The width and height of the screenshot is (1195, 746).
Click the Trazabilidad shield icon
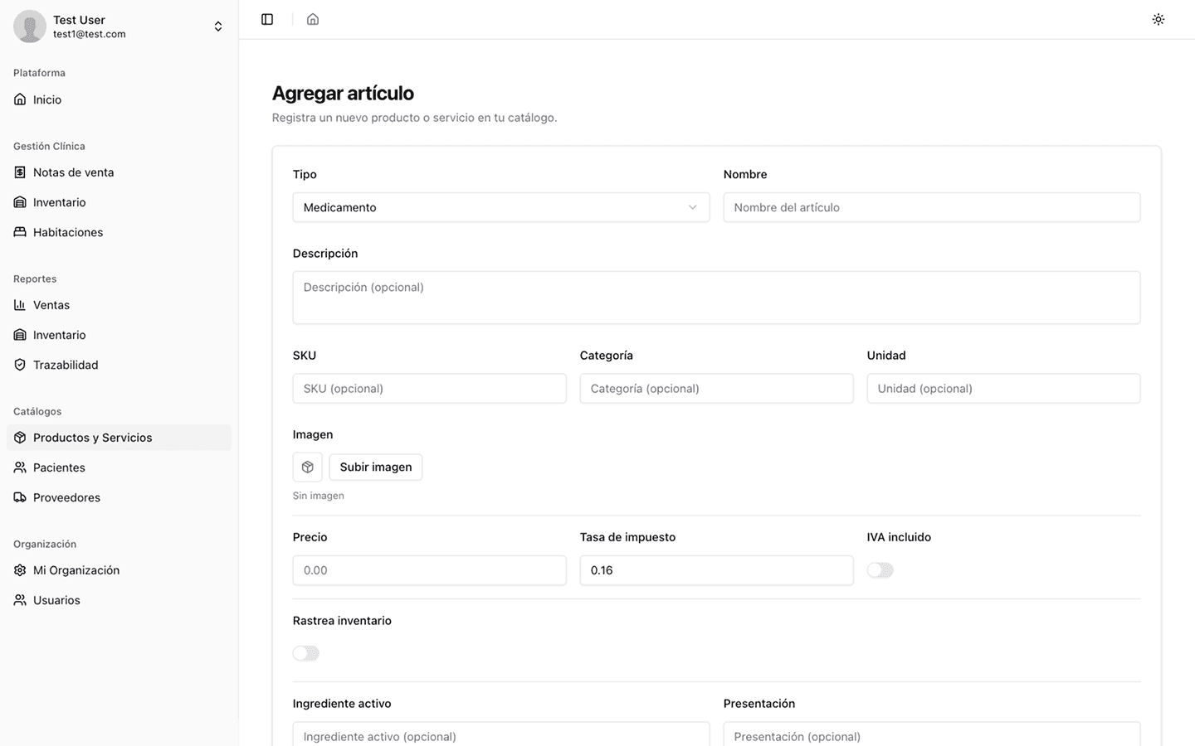tap(20, 365)
